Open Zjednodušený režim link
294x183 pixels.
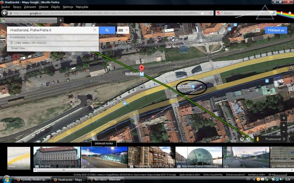pyautogui.click(x=189, y=175)
